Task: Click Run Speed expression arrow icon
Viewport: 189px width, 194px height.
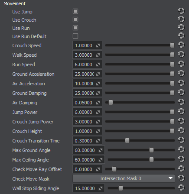Action: (98, 65)
